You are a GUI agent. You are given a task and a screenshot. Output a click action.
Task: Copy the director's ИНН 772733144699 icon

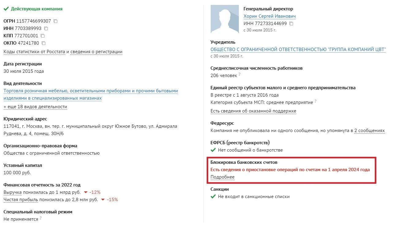click(x=291, y=24)
